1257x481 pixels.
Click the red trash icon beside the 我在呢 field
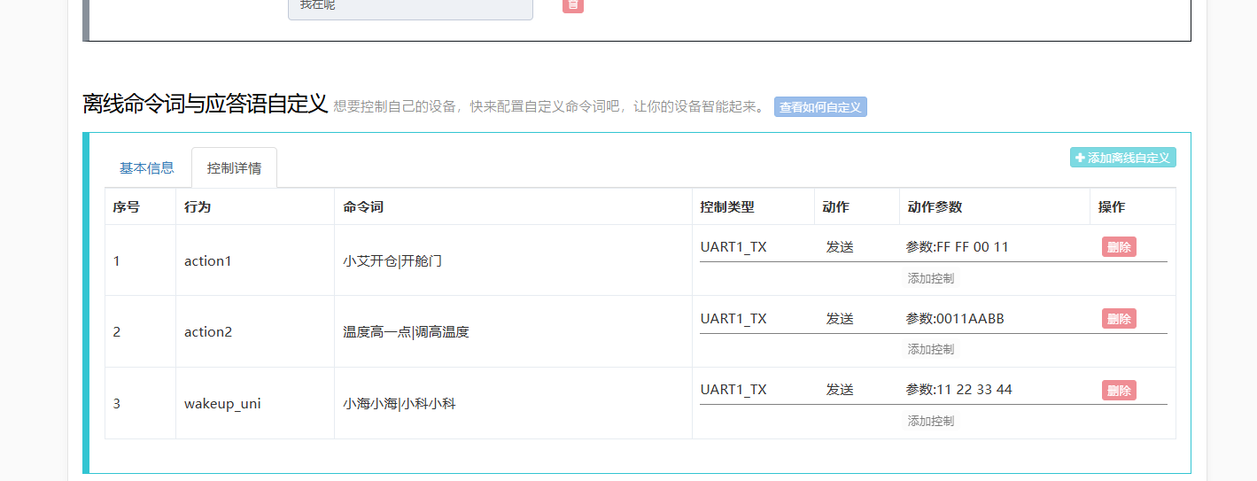tap(573, 5)
